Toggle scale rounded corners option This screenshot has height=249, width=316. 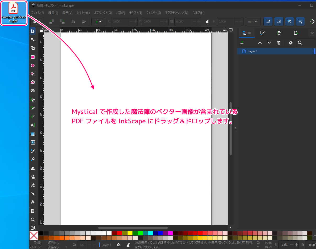279,21
